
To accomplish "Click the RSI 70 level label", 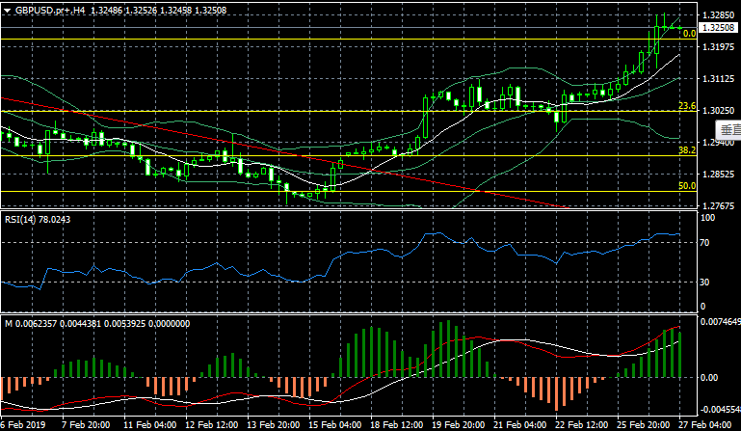I will (704, 243).
